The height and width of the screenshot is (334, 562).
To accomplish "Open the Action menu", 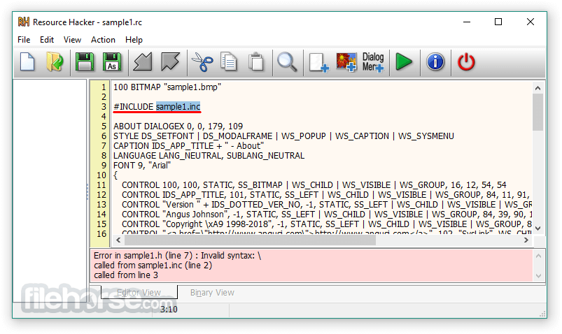I will point(103,40).
